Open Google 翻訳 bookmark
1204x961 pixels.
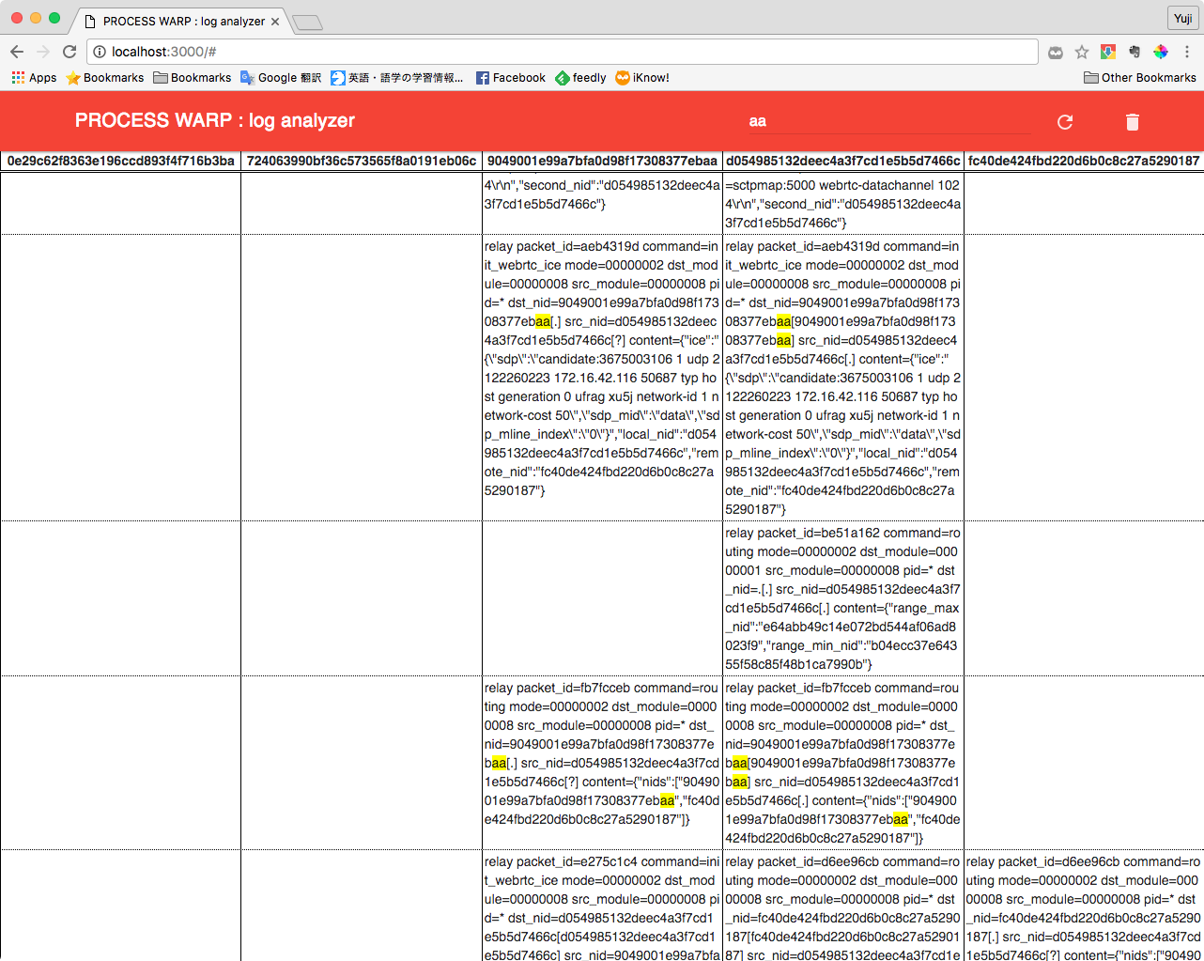281,78
